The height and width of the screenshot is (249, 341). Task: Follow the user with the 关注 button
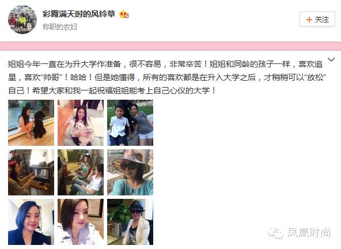pyautogui.click(x=317, y=20)
